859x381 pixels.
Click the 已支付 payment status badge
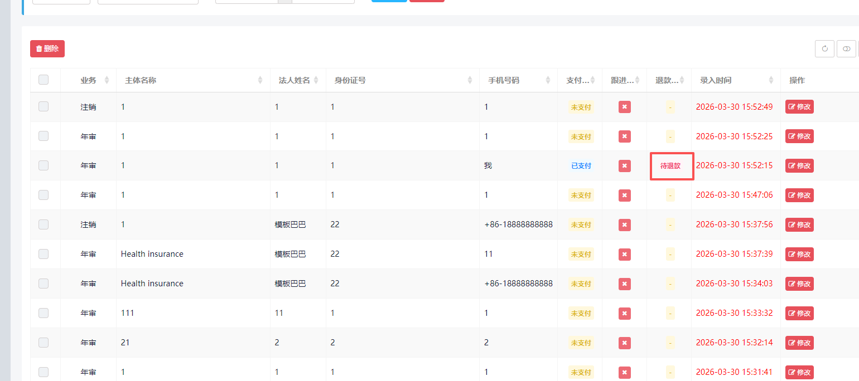pyautogui.click(x=581, y=165)
